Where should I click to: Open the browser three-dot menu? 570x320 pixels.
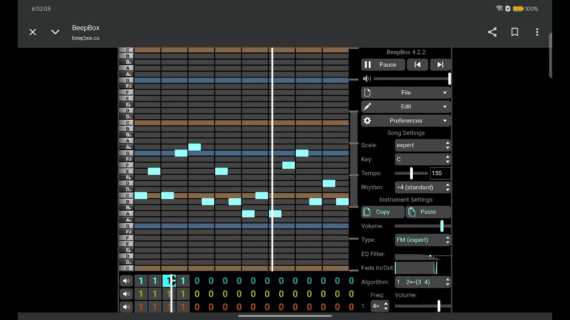click(x=537, y=32)
